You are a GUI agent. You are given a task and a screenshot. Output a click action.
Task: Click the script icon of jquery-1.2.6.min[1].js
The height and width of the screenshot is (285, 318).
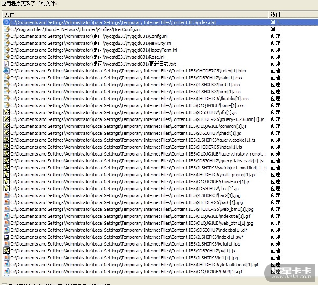pyautogui.click(x=7, y=119)
